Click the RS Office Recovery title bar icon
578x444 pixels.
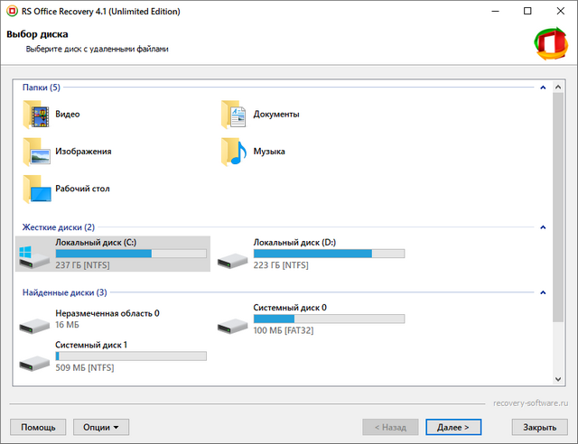(12, 11)
